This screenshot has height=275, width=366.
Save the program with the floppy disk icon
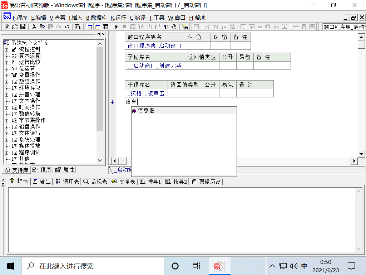[x=23, y=26]
